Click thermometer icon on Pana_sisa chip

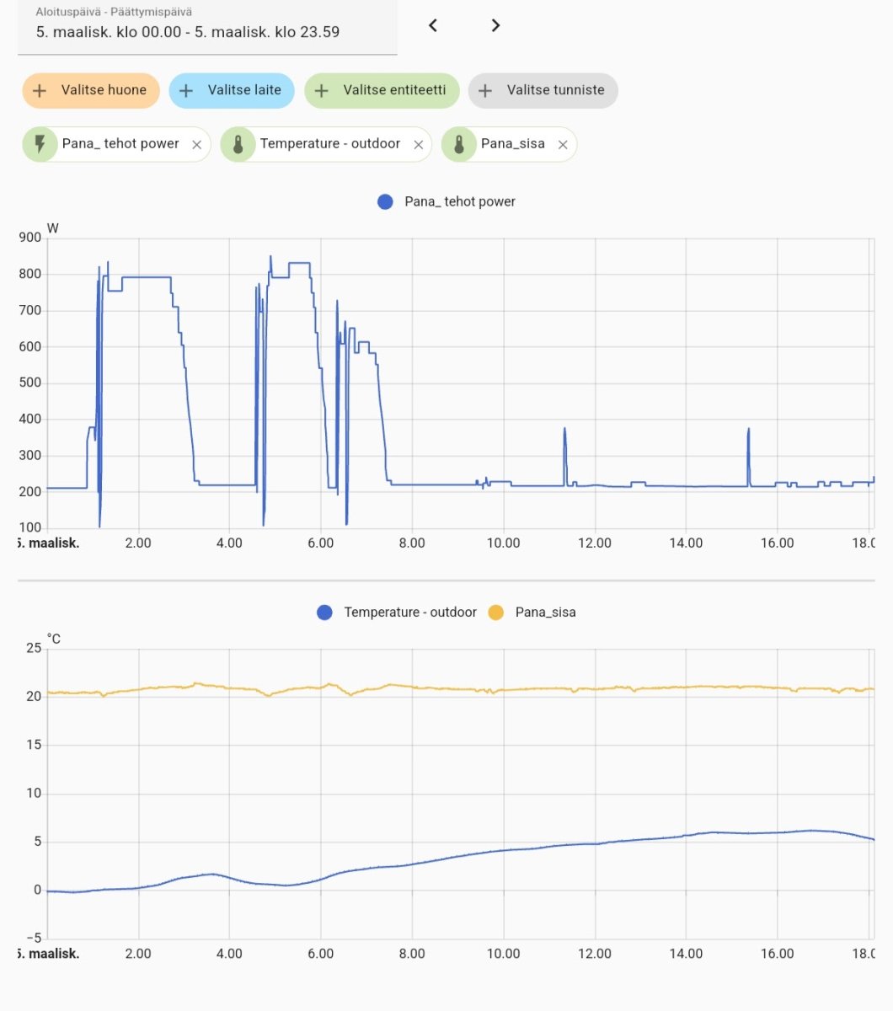click(x=458, y=144)
